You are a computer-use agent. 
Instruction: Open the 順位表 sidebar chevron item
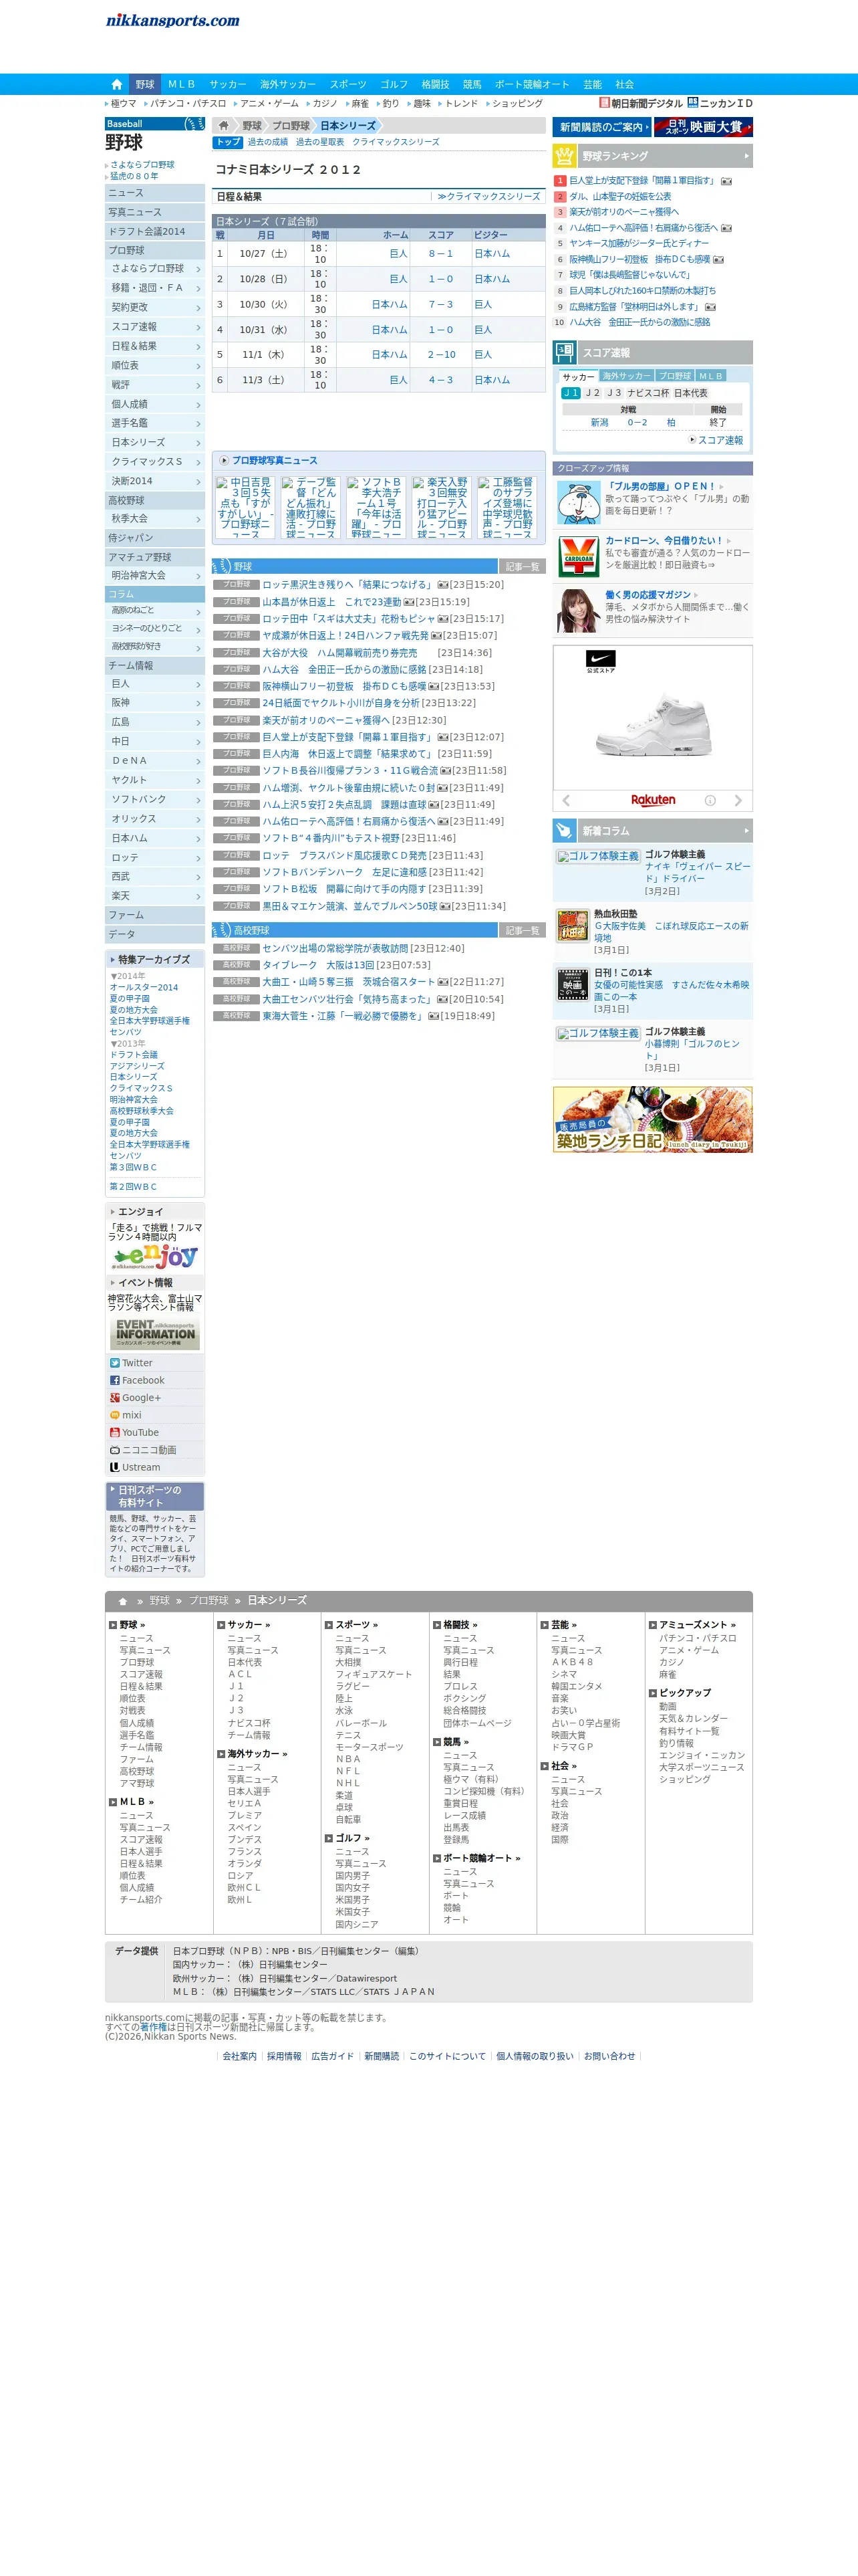pyautogui.click(x=155, y=365)
